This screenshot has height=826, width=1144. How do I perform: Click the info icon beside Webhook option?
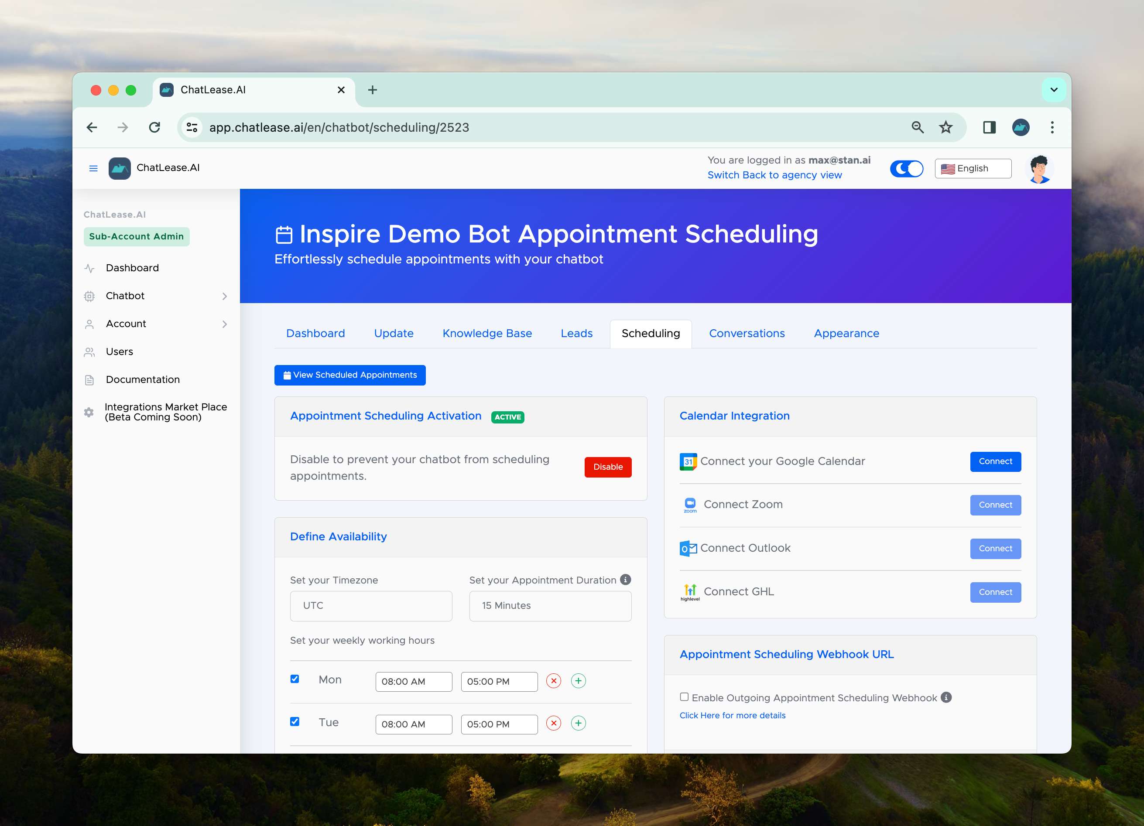[x=946, y=697]
